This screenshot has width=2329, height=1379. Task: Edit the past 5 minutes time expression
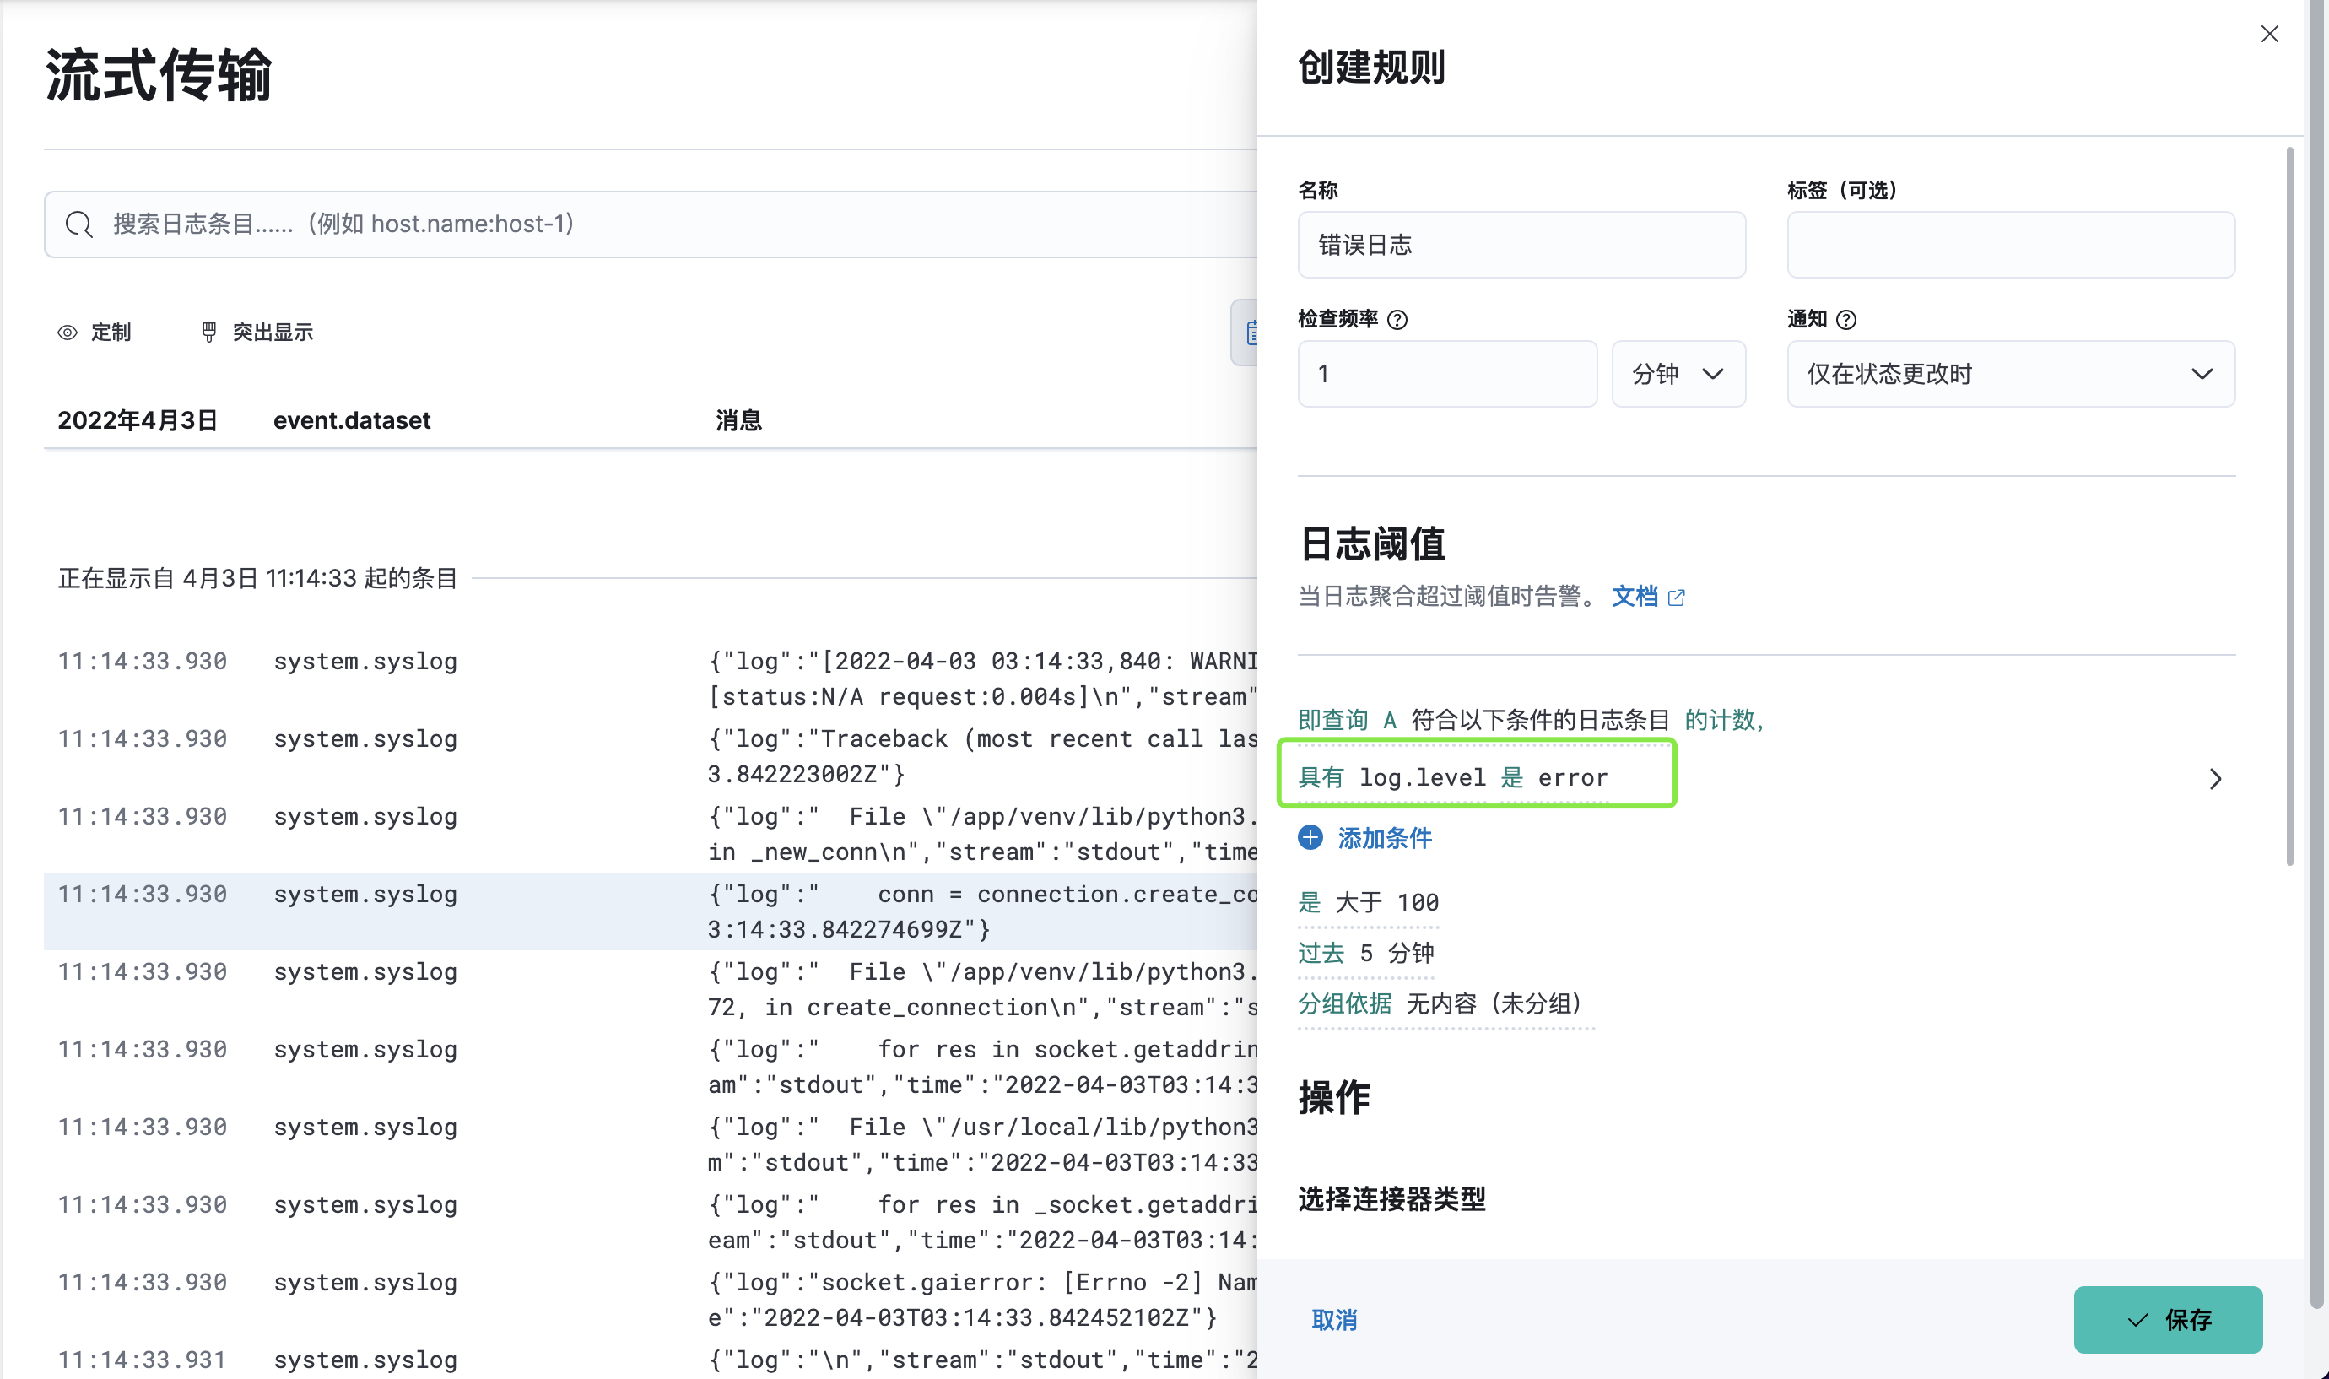[x=1365, y=954]
